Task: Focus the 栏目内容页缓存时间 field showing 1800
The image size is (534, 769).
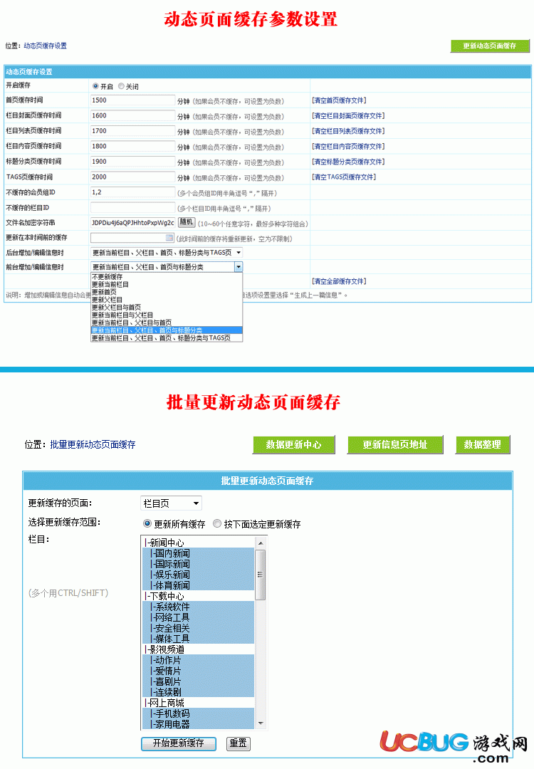Action: [x=132, y=146]
